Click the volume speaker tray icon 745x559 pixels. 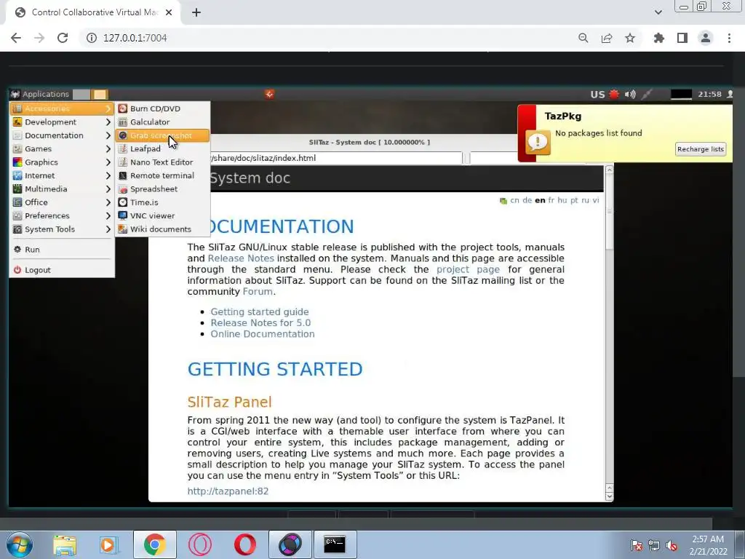click(630, 94)
